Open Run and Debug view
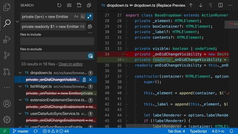Viewport: 238px width, 134px height. point(7,39)
